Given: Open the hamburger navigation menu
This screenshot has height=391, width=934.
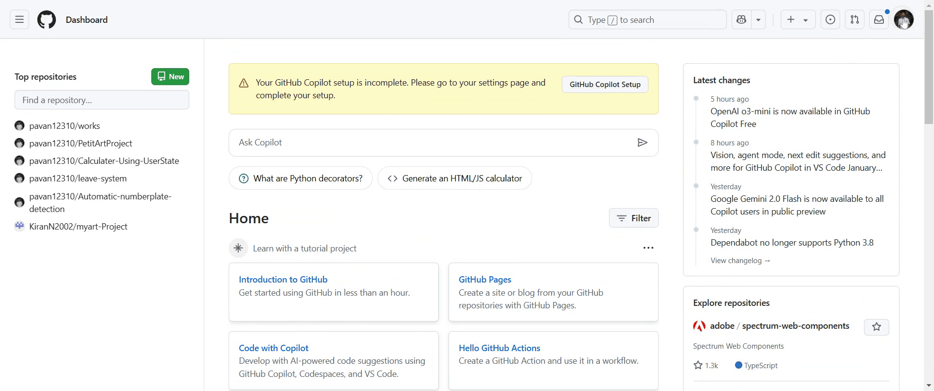Looking at the screenshot, I should [19, 19].
